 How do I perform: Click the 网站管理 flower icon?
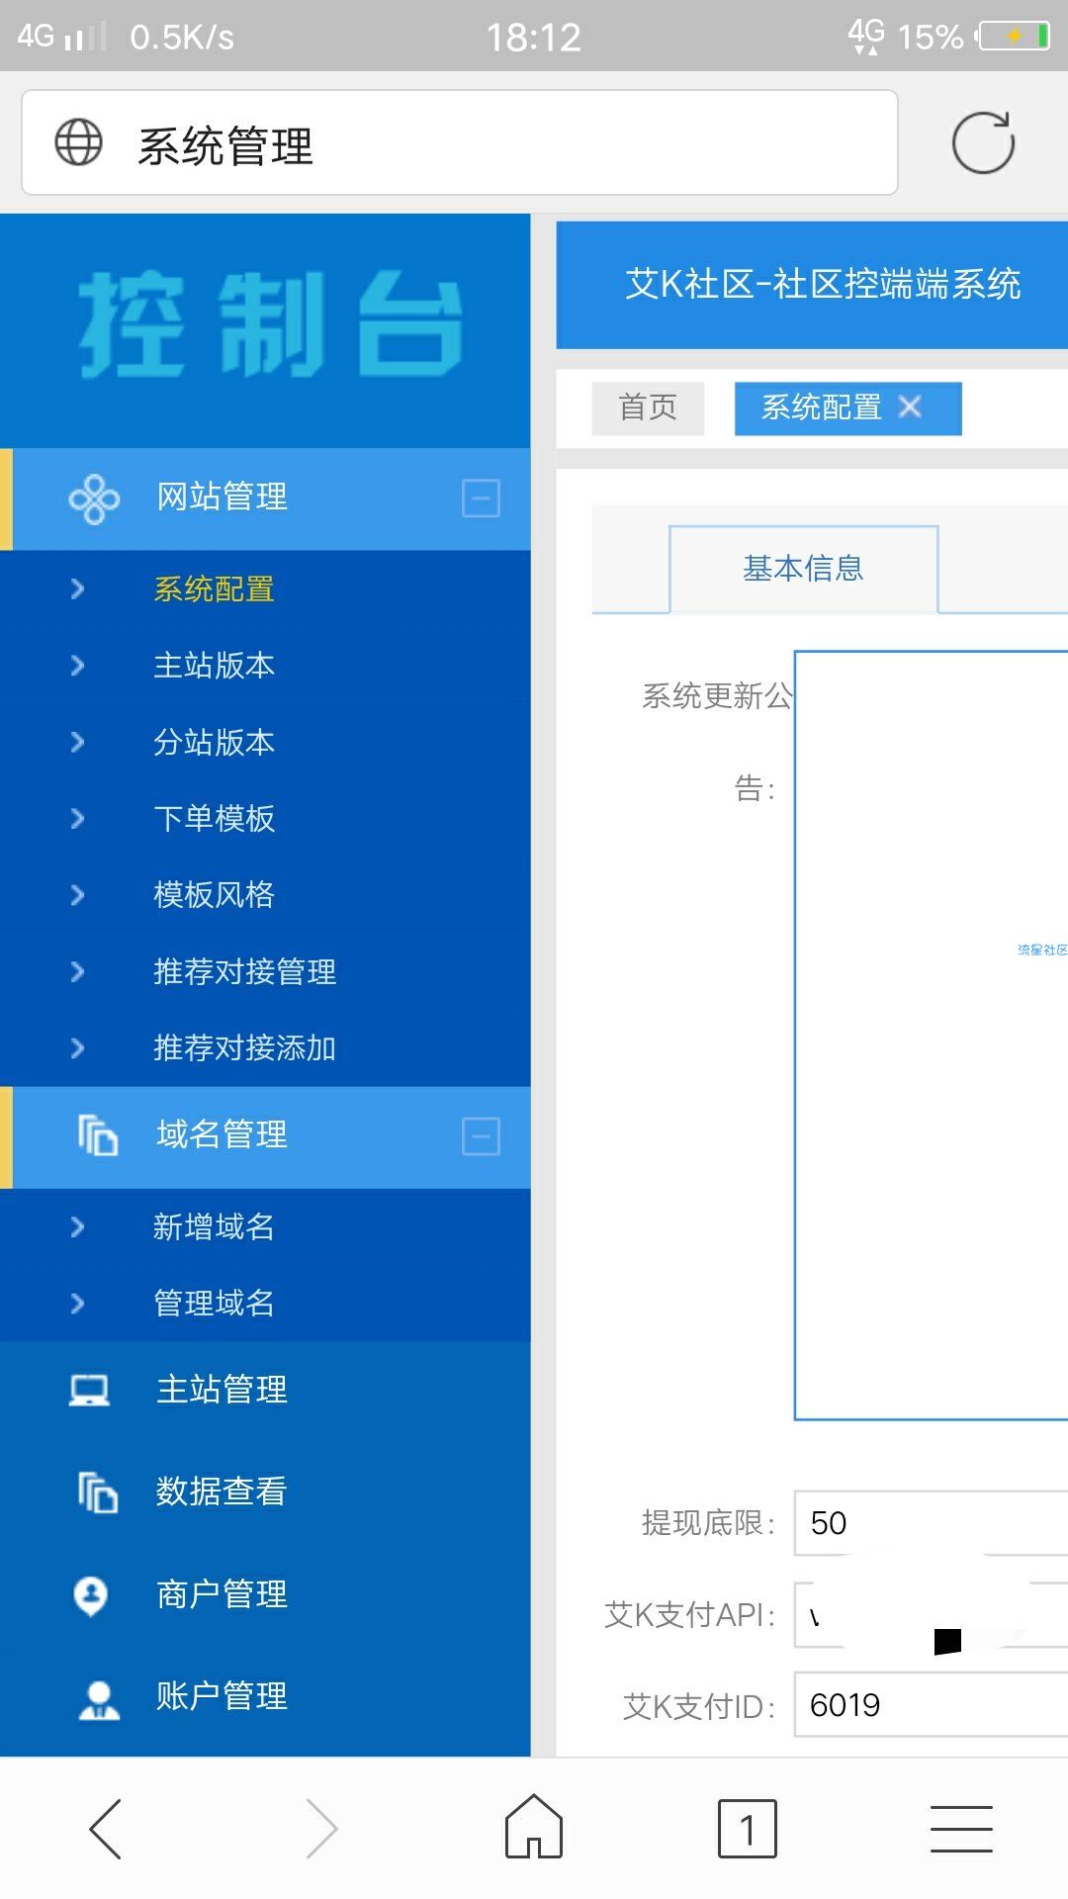click(94, 498)
